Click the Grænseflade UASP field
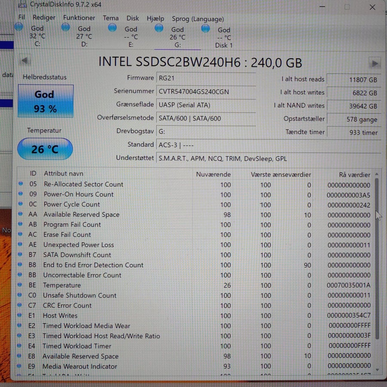Viewport: 387px width, 387px height. tap(206, 105)
